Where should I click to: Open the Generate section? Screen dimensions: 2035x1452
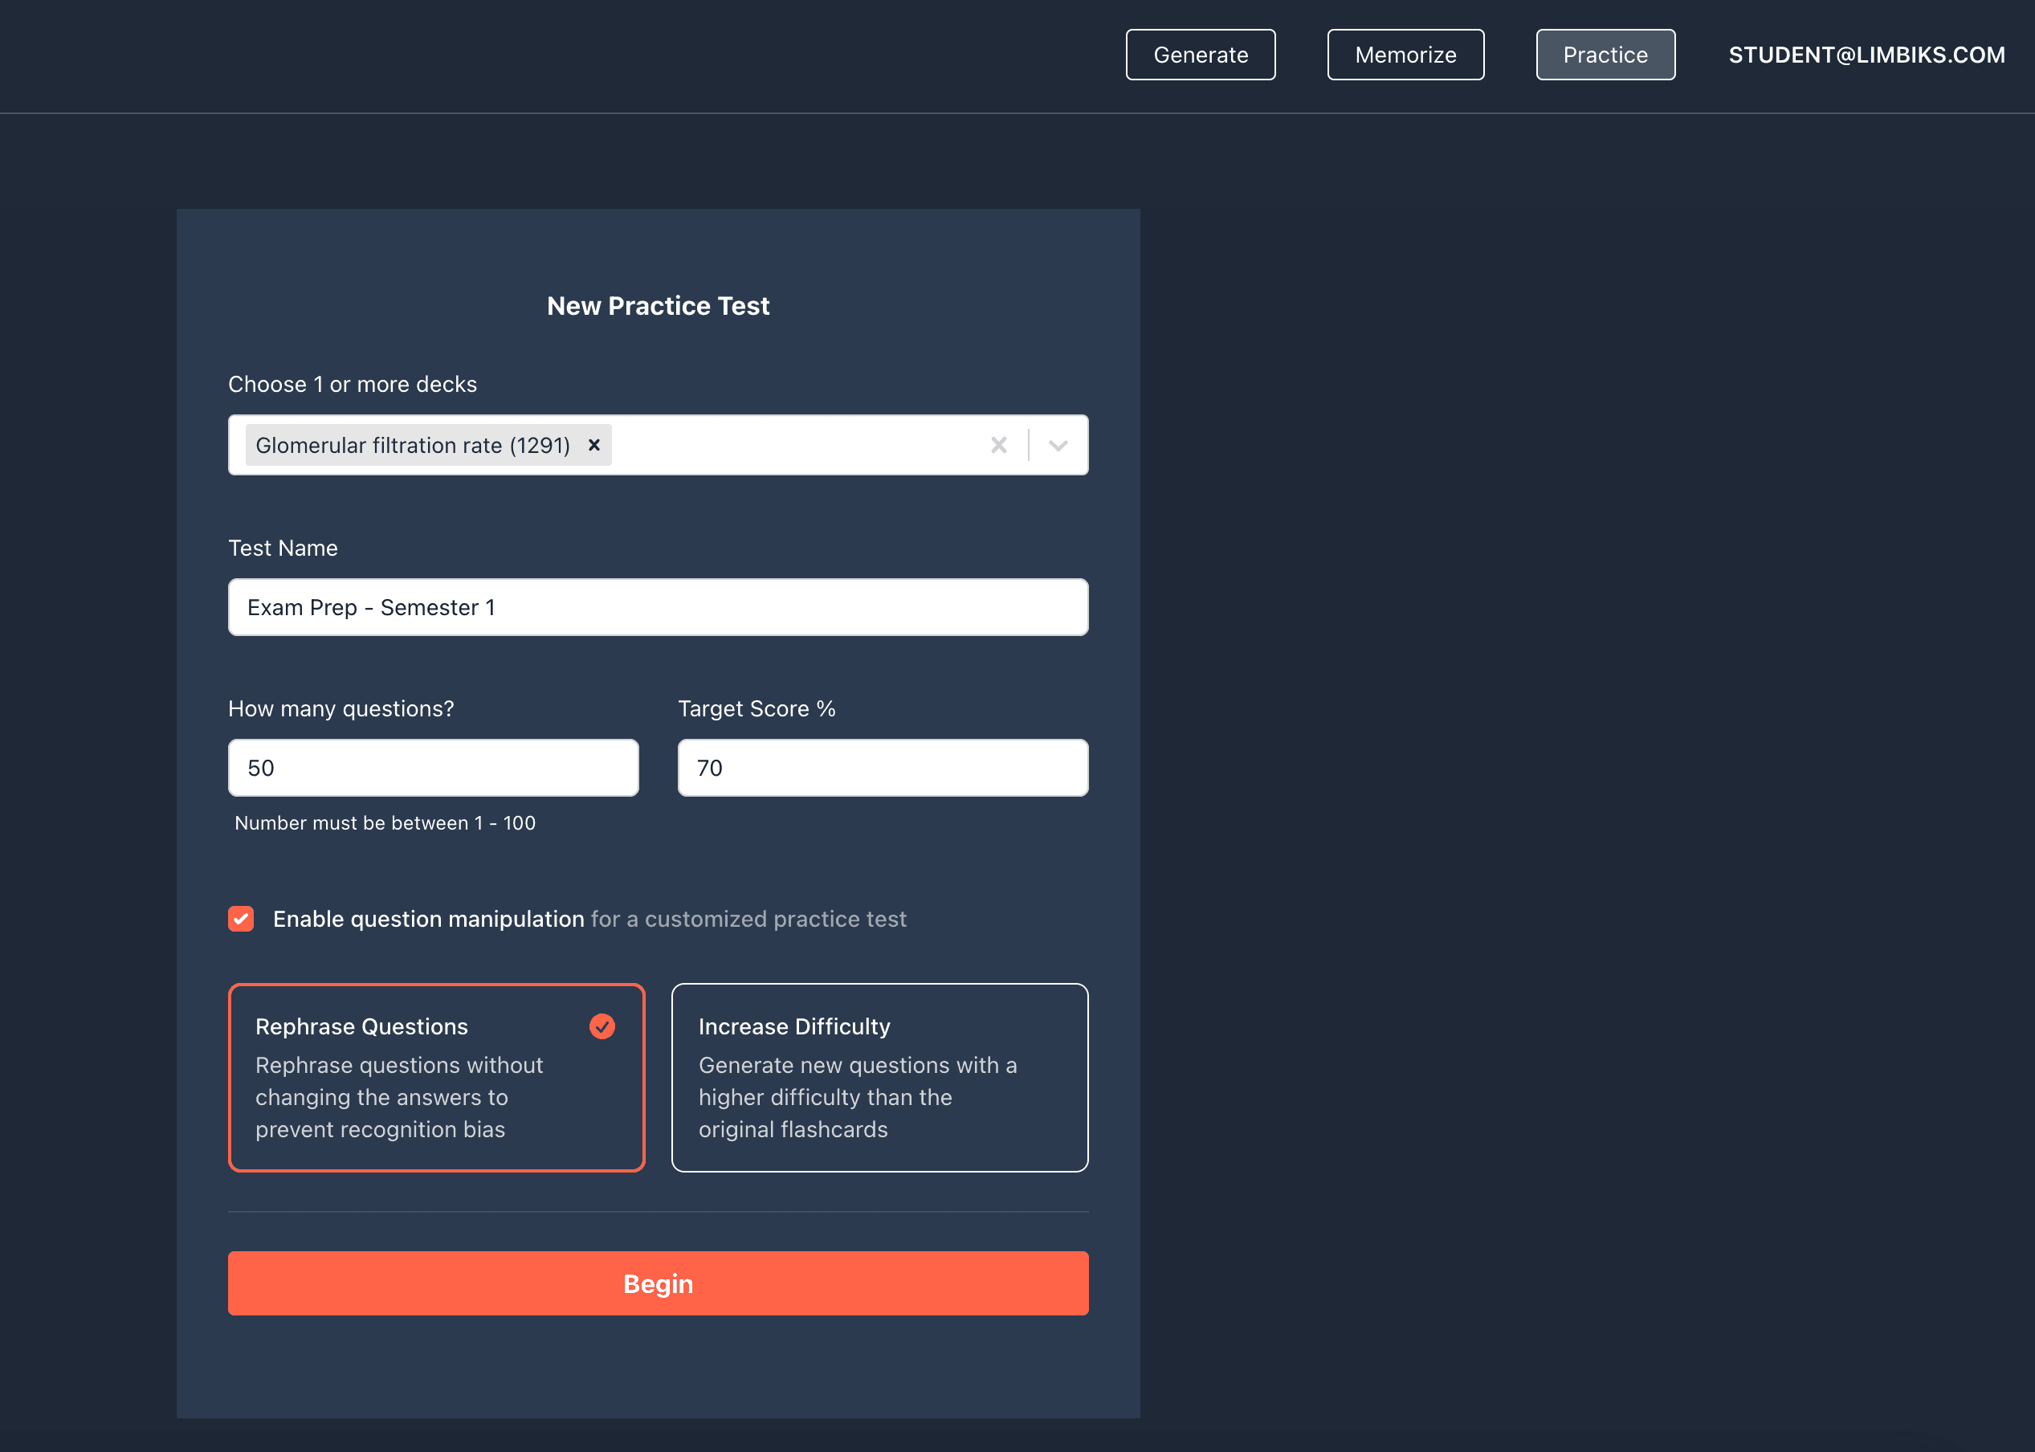click(1200, 55)
